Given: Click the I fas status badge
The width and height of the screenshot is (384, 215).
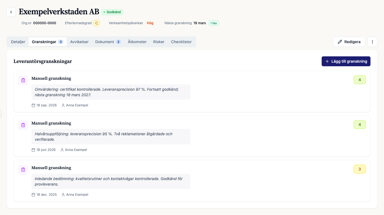Looking at the screenshot, I should (214, 23).
